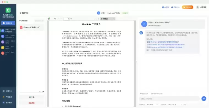209x108 pixels.
Task: Click the PDF search magnifier icon
Action: pos(55,19)
